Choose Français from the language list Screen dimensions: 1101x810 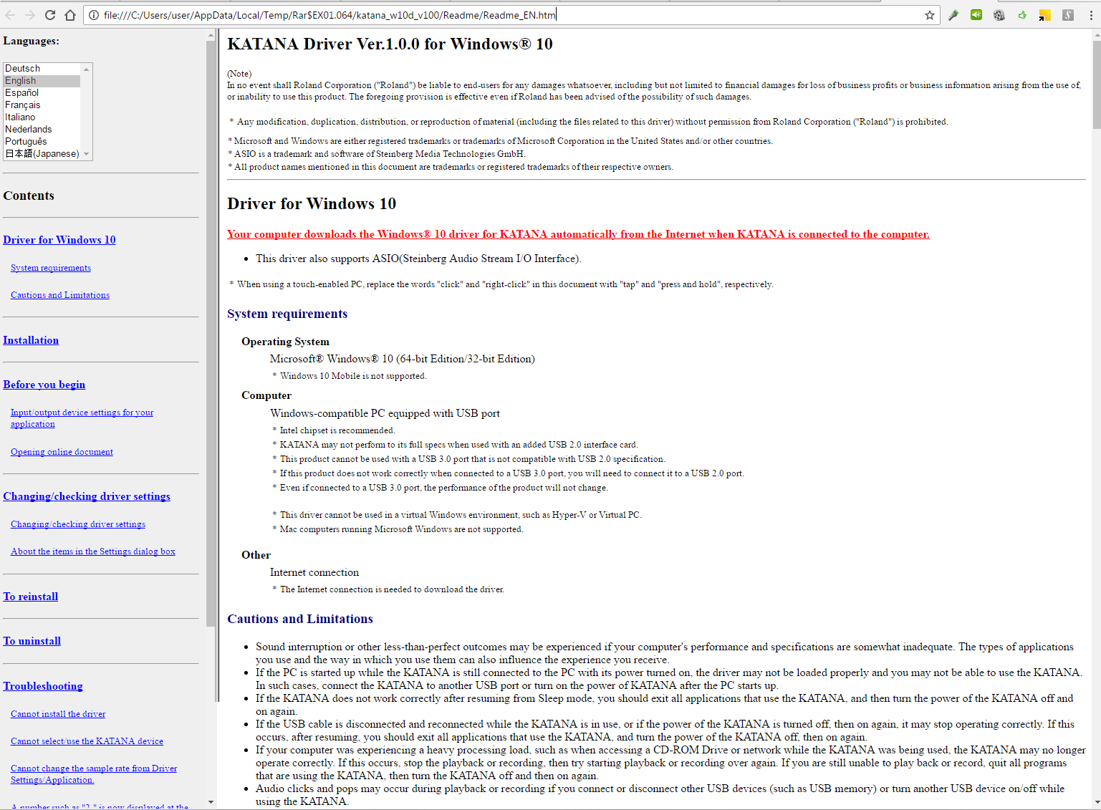click(x=42, y=105)
